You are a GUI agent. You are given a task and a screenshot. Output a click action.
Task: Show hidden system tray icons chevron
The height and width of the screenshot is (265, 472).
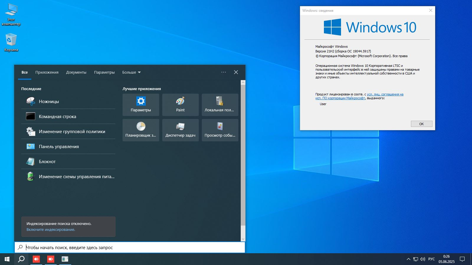(x=408, y=259)
